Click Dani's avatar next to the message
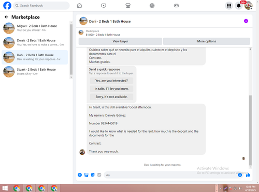This screenshot has width=259, height=192. pos(82,152)
